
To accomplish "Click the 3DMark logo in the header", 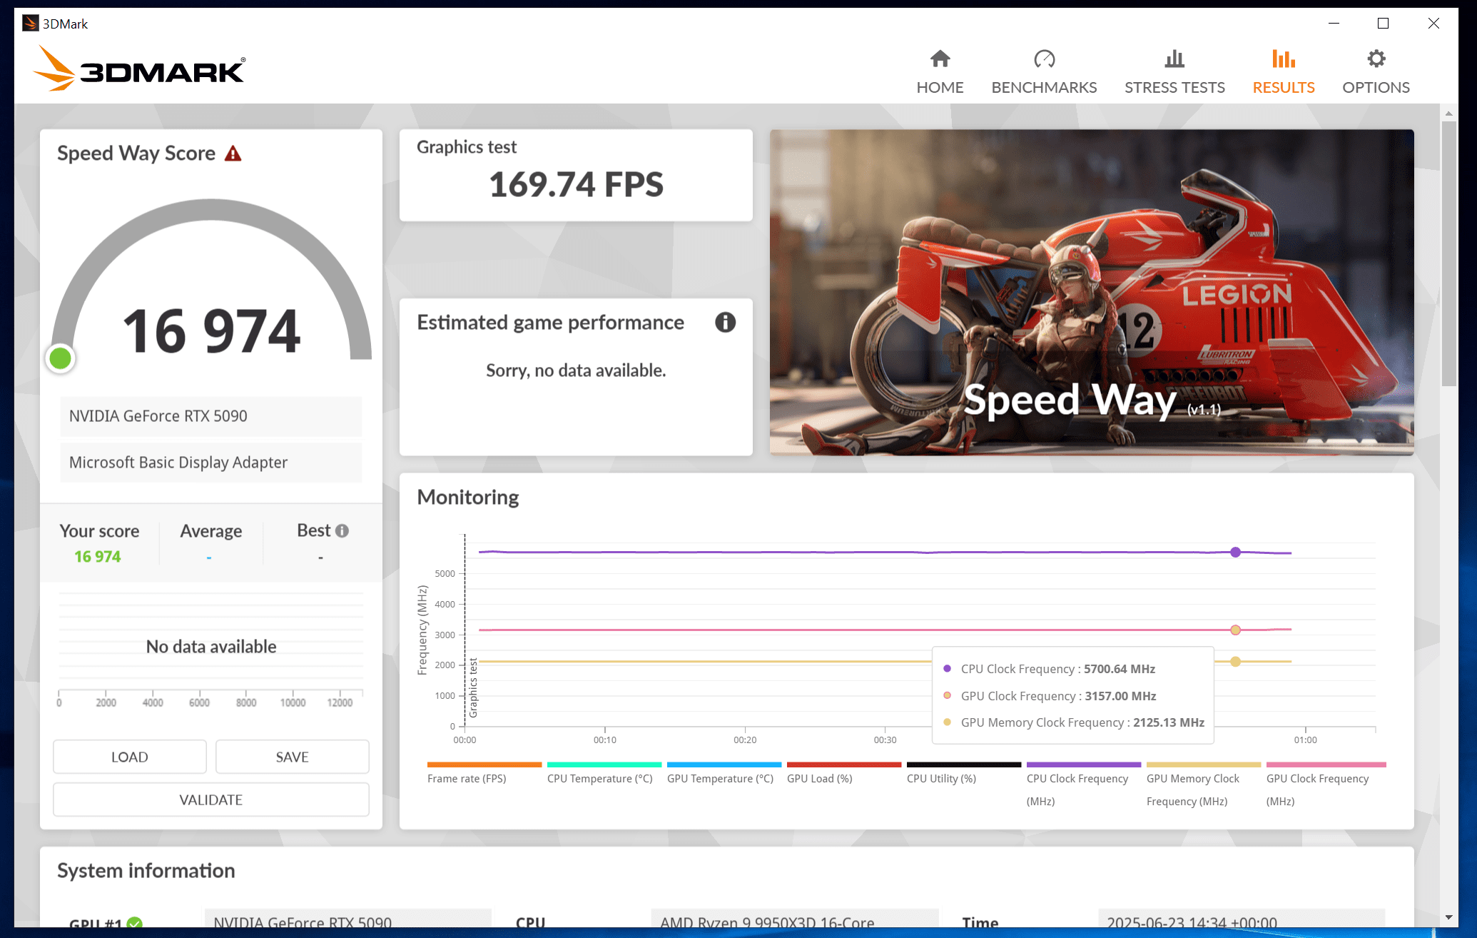I will [x=139, y=69].
